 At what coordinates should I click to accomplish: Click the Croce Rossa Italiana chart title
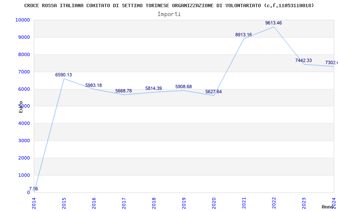click(x=169, y=5)
